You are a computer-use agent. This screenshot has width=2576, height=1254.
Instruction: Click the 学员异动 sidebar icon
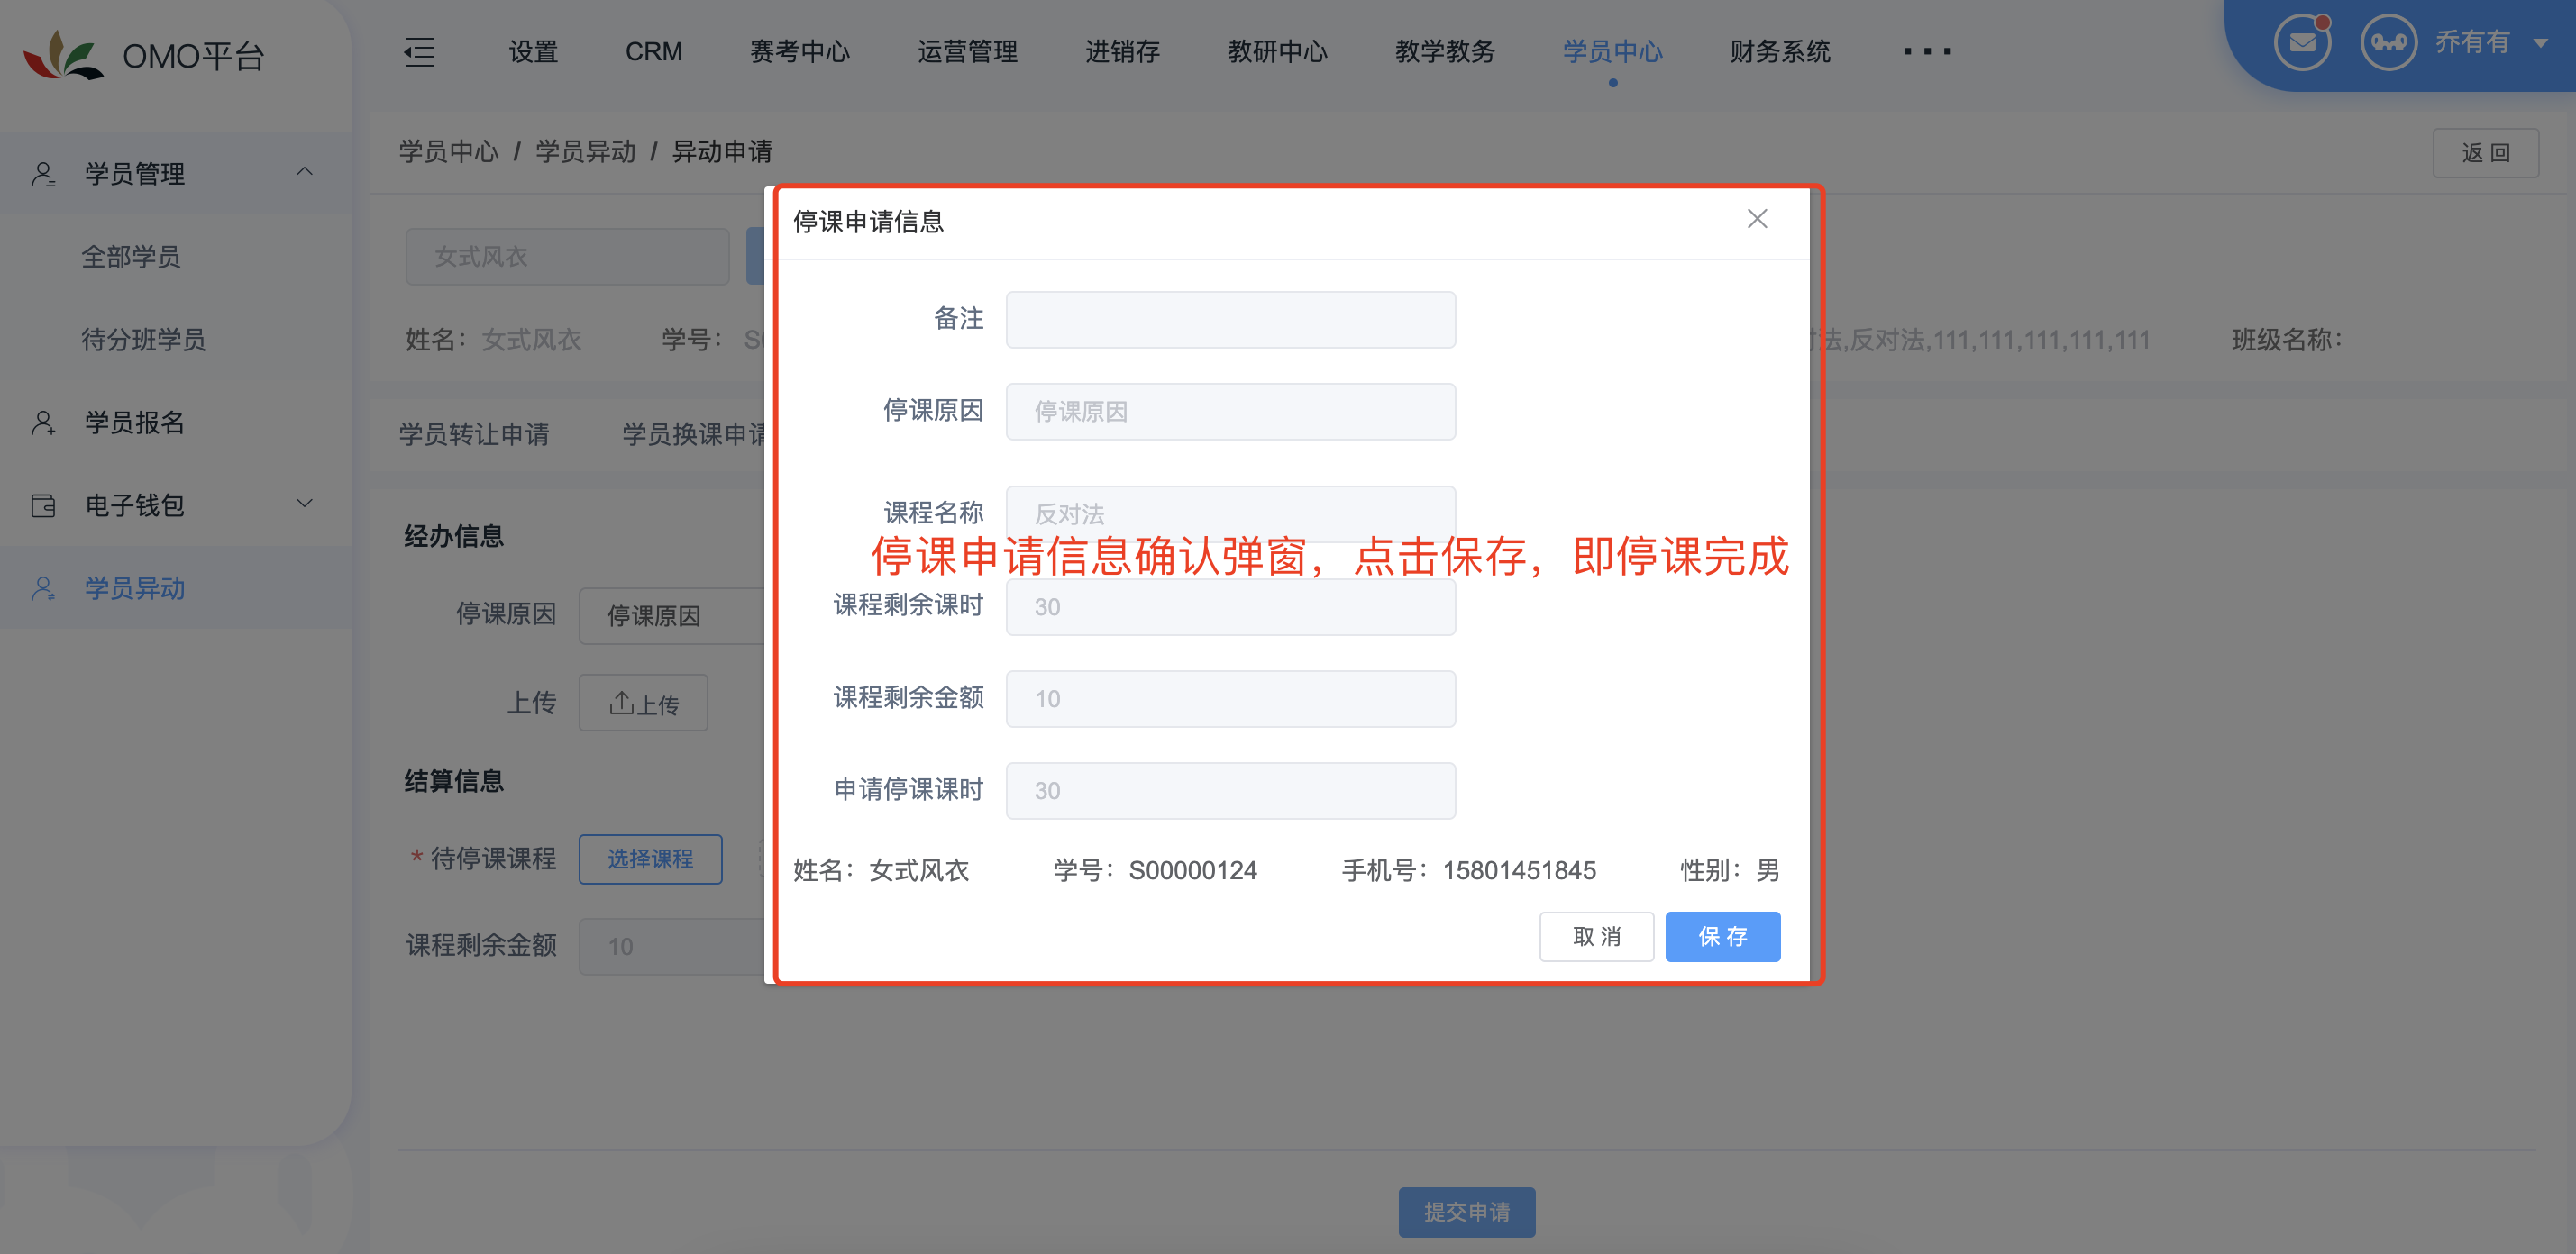[43, 588]
